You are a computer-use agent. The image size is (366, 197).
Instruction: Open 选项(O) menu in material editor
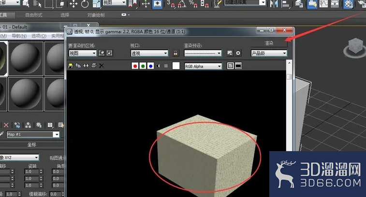[x=39, y=36]
